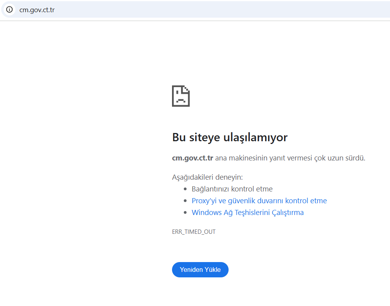Image resolution: width=390 pixels, height=306 pixels.
Task: Click the word "Çalıştırma" in the diagnostics link
Action: pyautogui.click(x=286, y=213)
